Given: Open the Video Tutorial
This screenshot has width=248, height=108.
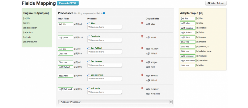Looking at the screenshot, I should coord(216,3).
